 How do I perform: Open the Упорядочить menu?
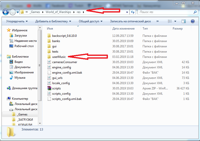pyautogui.click(x=17, y=21)
